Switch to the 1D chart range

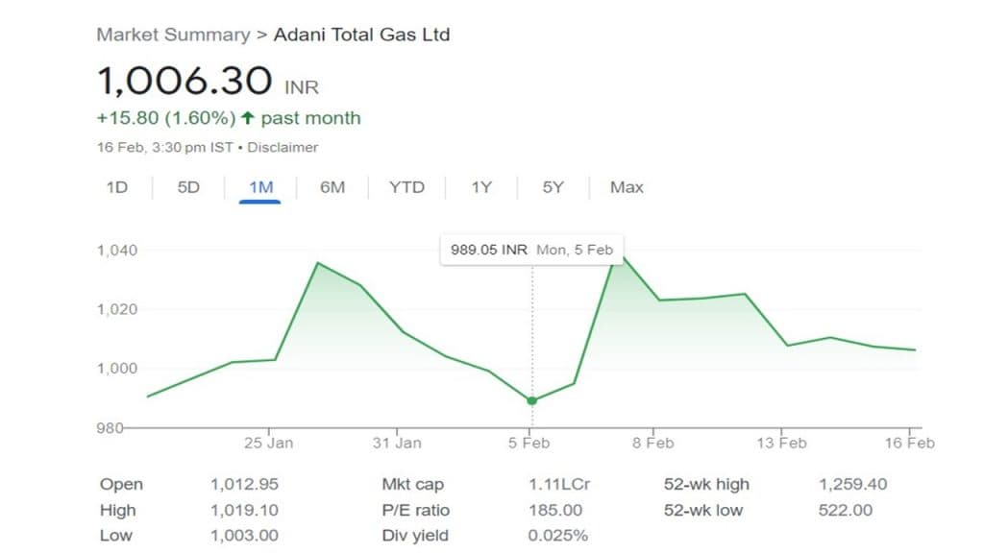pyautogui.click(x=116, y=187)
